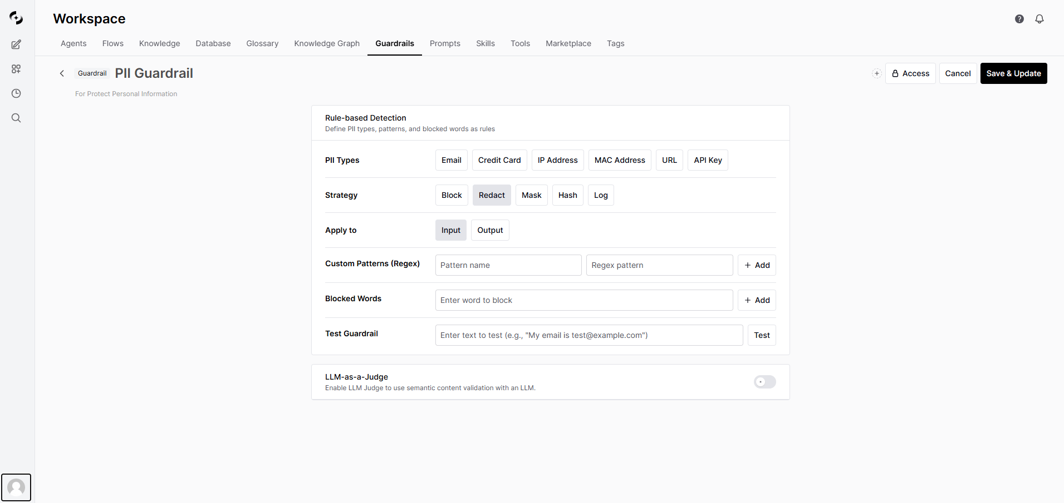This screenshot has width=1064, height=503.
Task: Focus the Enter word to block field
Action: (x=584, y=300)
